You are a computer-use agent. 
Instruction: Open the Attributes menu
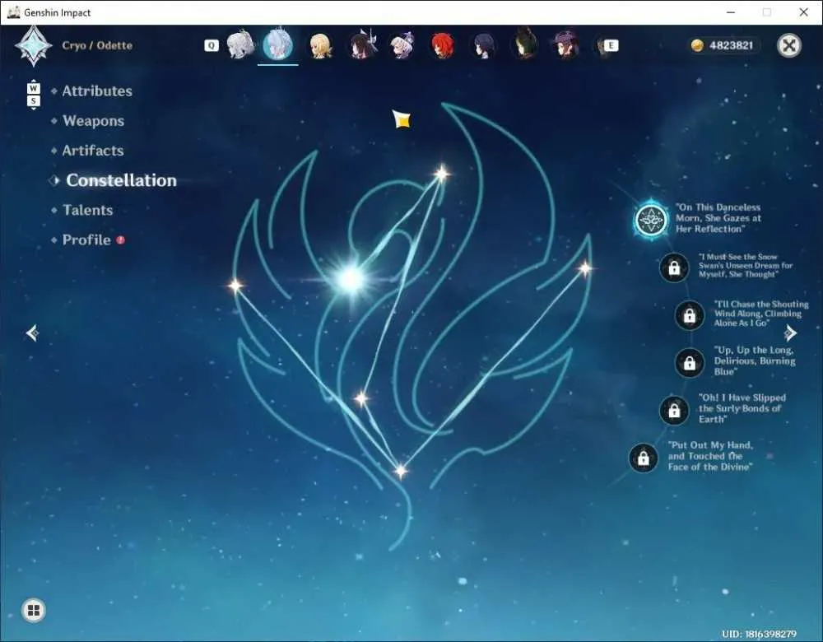click(x=97, y=91)
